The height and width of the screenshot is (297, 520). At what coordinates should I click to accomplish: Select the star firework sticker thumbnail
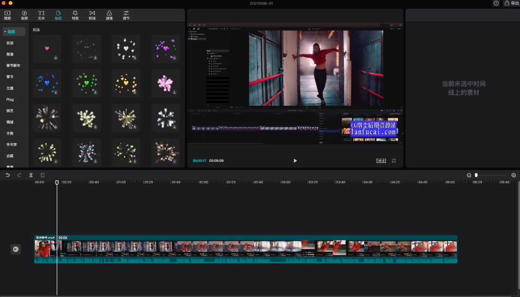click(x=47, y=118)
